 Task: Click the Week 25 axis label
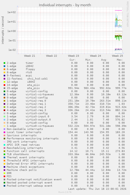[x=117, y=56]
